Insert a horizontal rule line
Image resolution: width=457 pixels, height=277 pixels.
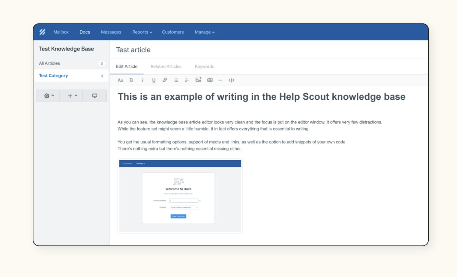pos(220,80)
